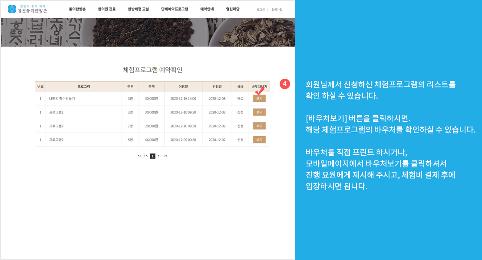The width and height of the screenshot is (482, 260).
Task: Click the 2020-12-16 14:00 date cell
Action: point(183,98)
